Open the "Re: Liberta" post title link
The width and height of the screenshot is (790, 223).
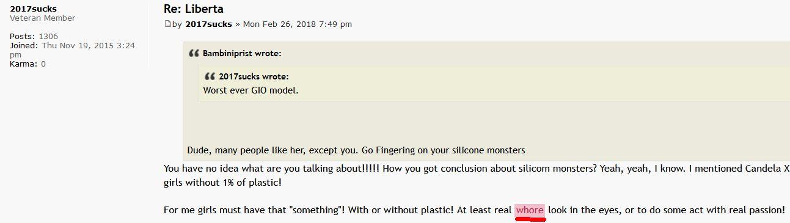[194, 9]
